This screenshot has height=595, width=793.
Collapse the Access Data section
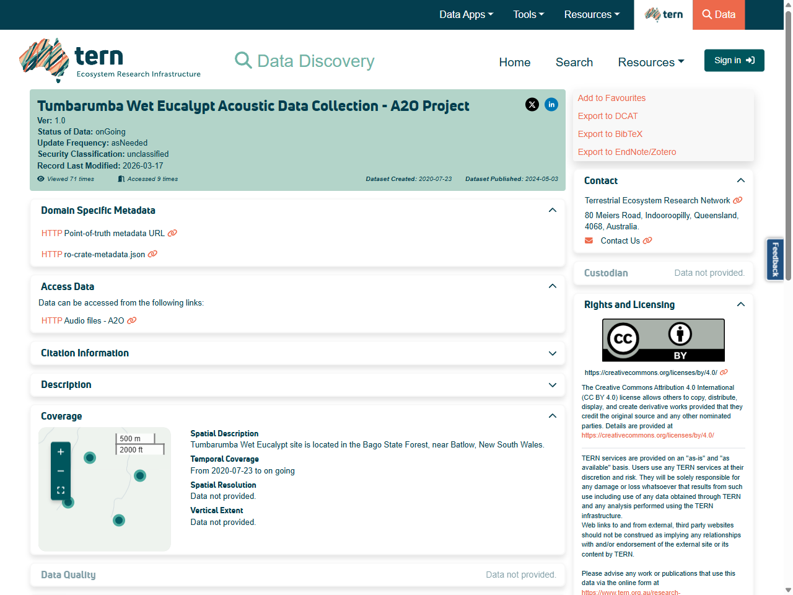click(x=553, y=286)
